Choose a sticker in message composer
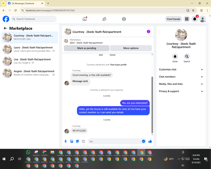 click(78, 141)
